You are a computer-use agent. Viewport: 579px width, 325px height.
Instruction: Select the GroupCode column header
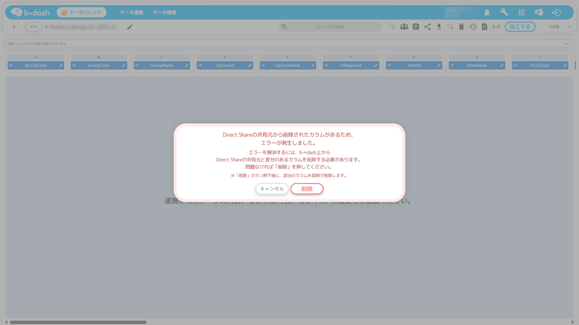pyautogui.click(x=99, y=65)
